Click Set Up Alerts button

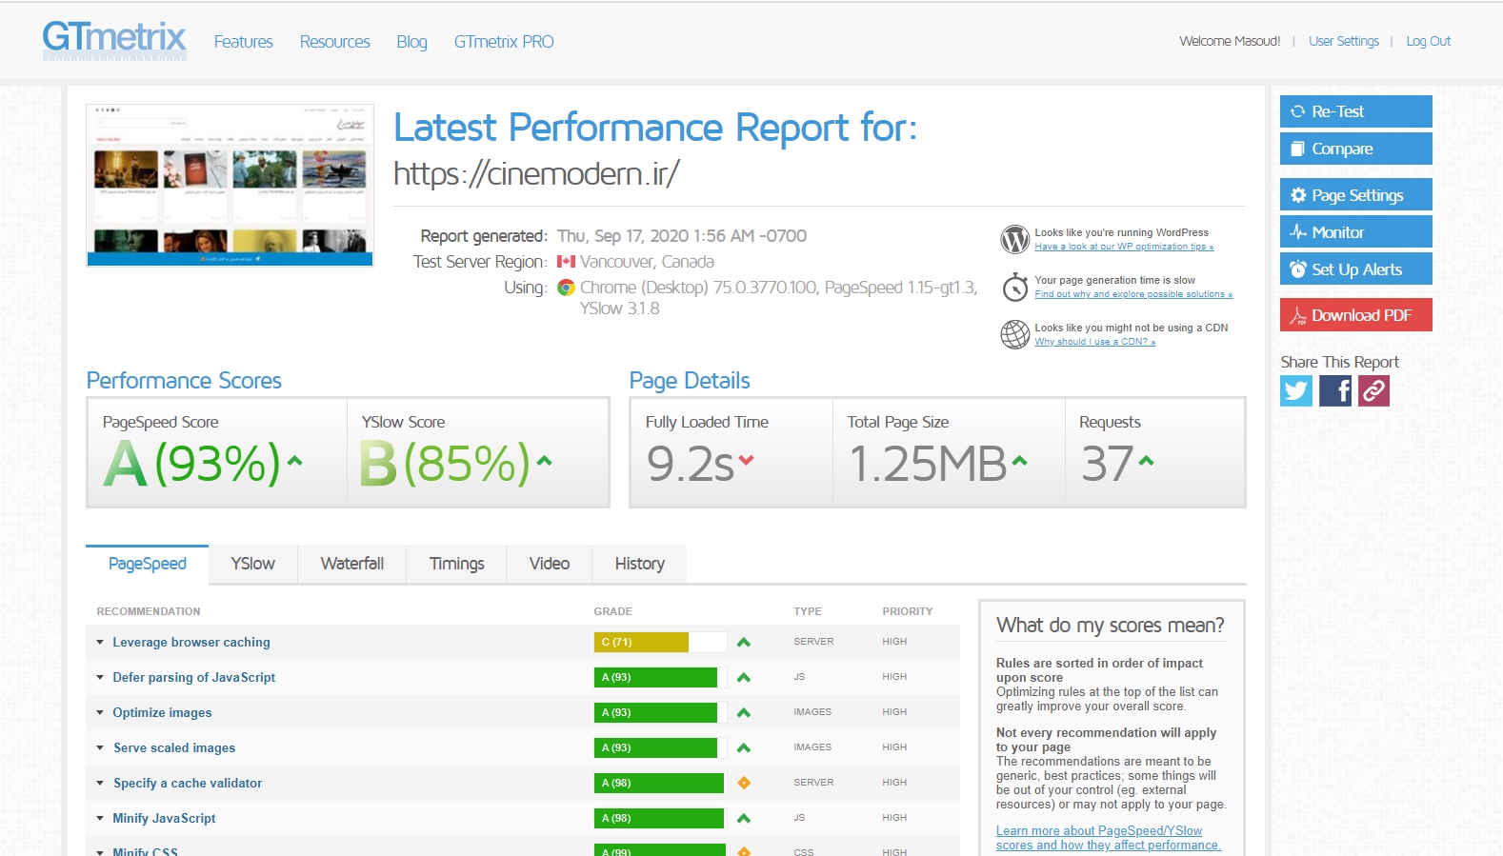click(x=1356, y=269)
